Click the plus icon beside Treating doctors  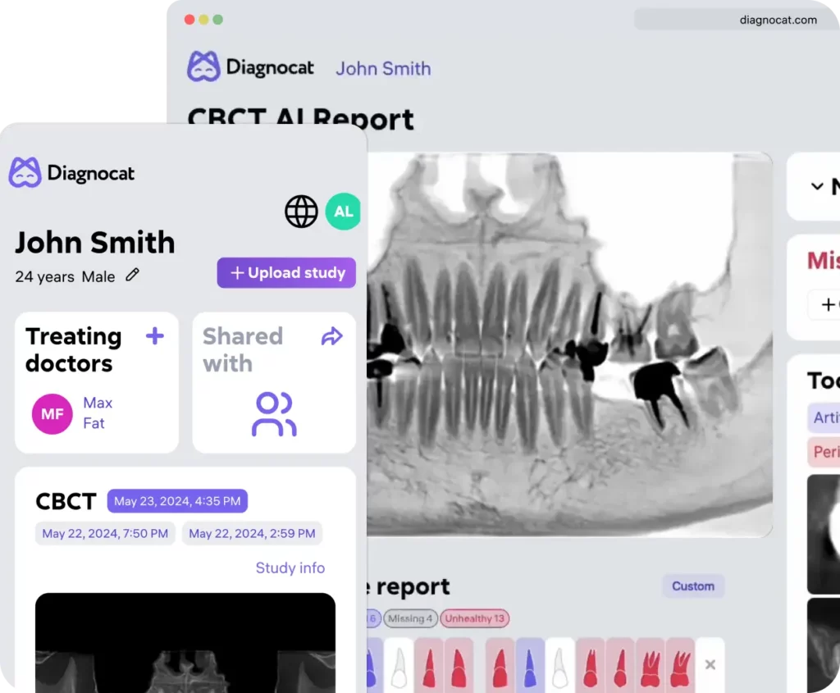point(154,336)
